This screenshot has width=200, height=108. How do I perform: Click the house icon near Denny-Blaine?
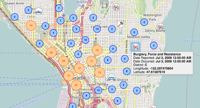160,27
